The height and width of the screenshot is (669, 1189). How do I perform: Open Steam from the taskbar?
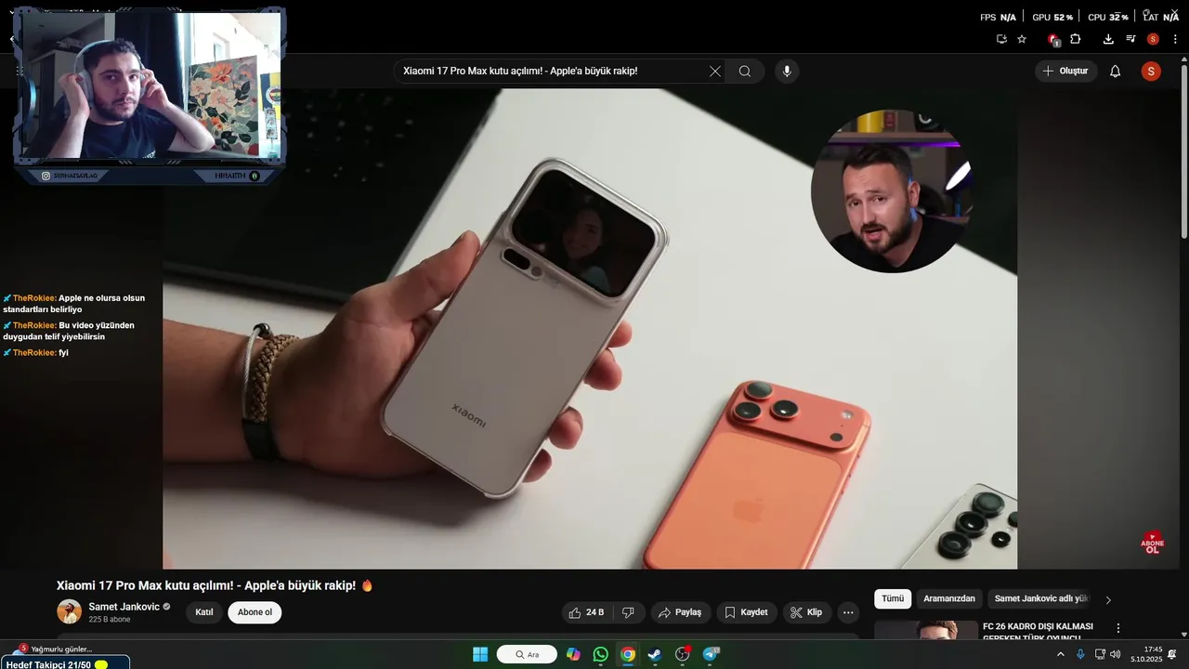point(655,654)
